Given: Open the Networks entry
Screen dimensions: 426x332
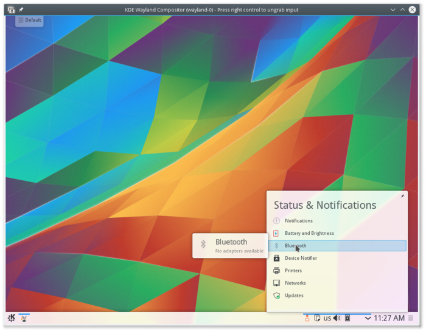Looking at the screenshot, I should coord(337,283).
